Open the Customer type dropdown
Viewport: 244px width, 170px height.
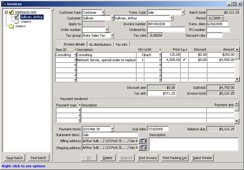point(103,12)
